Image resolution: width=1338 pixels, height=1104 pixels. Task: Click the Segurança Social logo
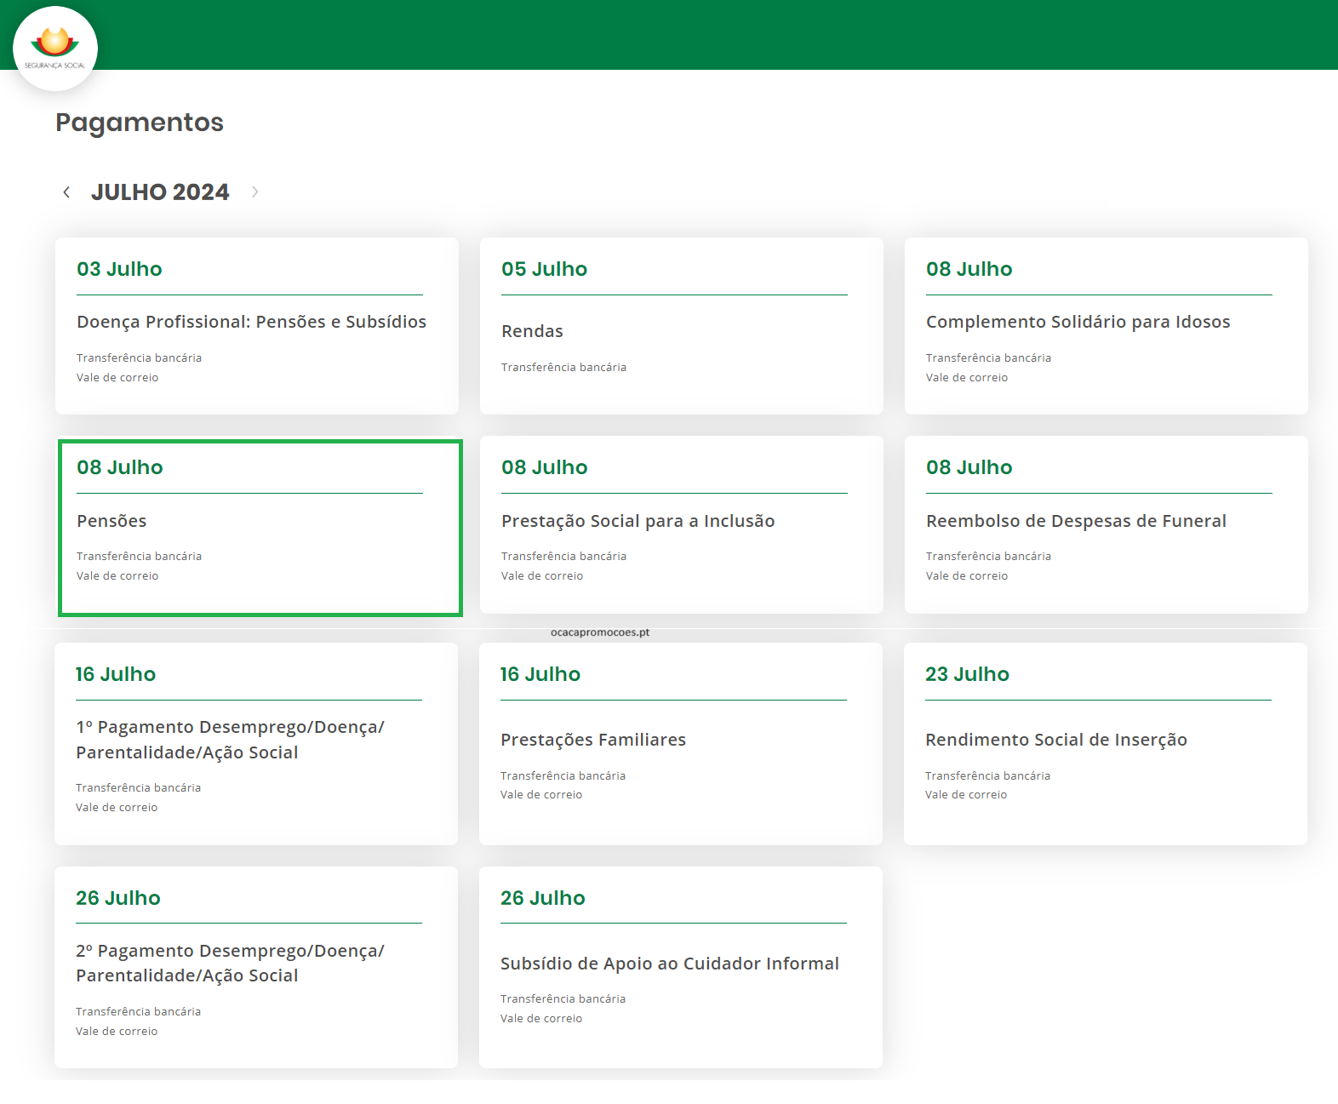coord(55,49)
